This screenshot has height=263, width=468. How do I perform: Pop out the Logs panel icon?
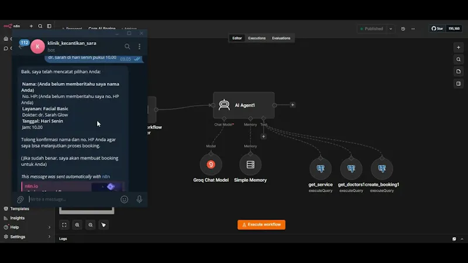pos(454,239)
